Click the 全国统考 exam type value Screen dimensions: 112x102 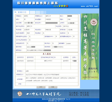click(x=27, y=30)
